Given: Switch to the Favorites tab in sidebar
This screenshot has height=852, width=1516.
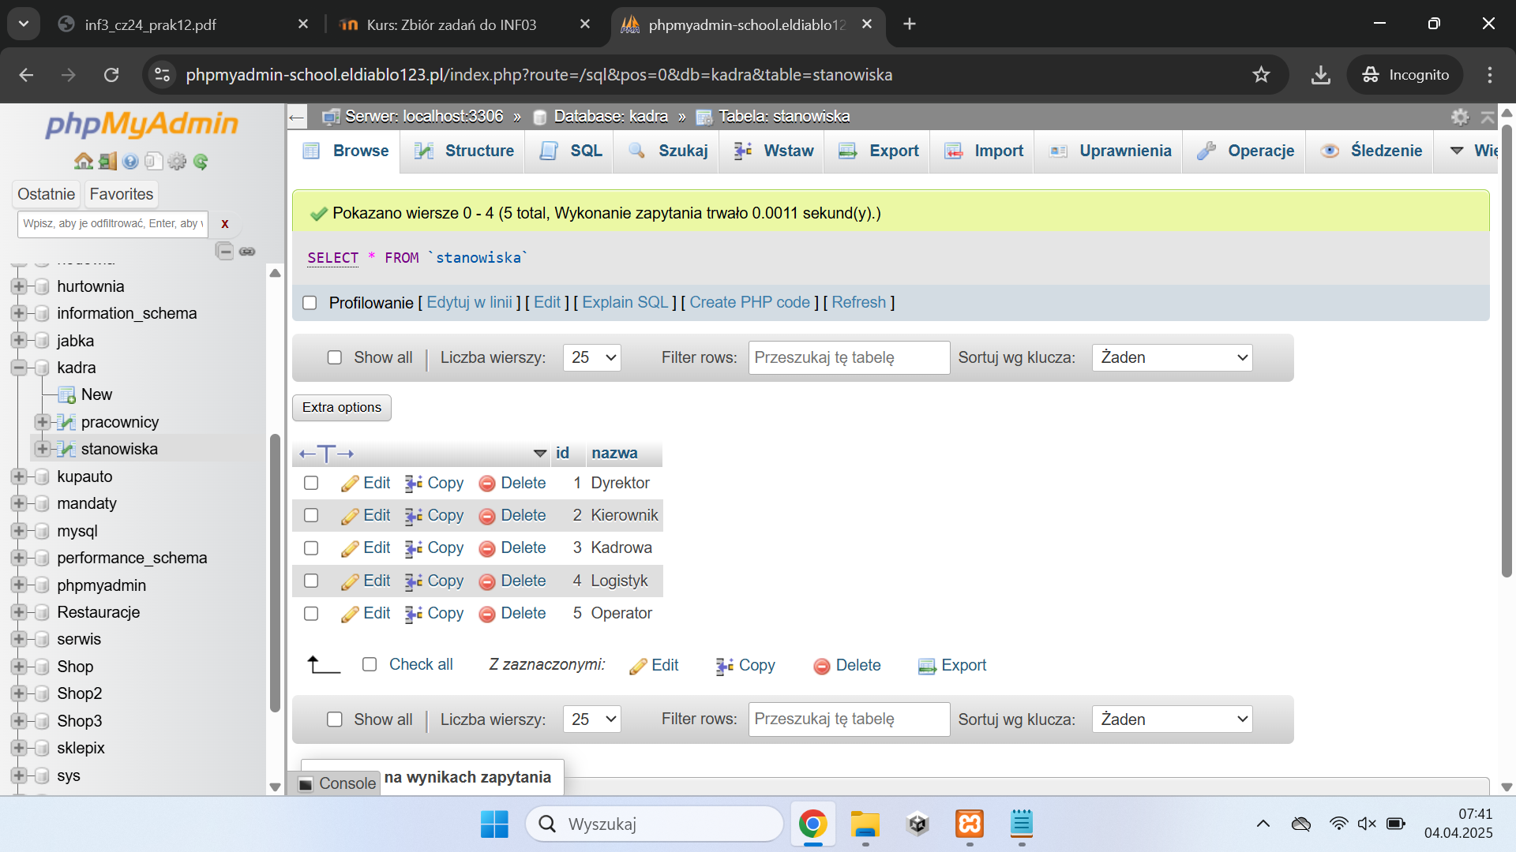Looking at the screenshot, I should 122,194.
